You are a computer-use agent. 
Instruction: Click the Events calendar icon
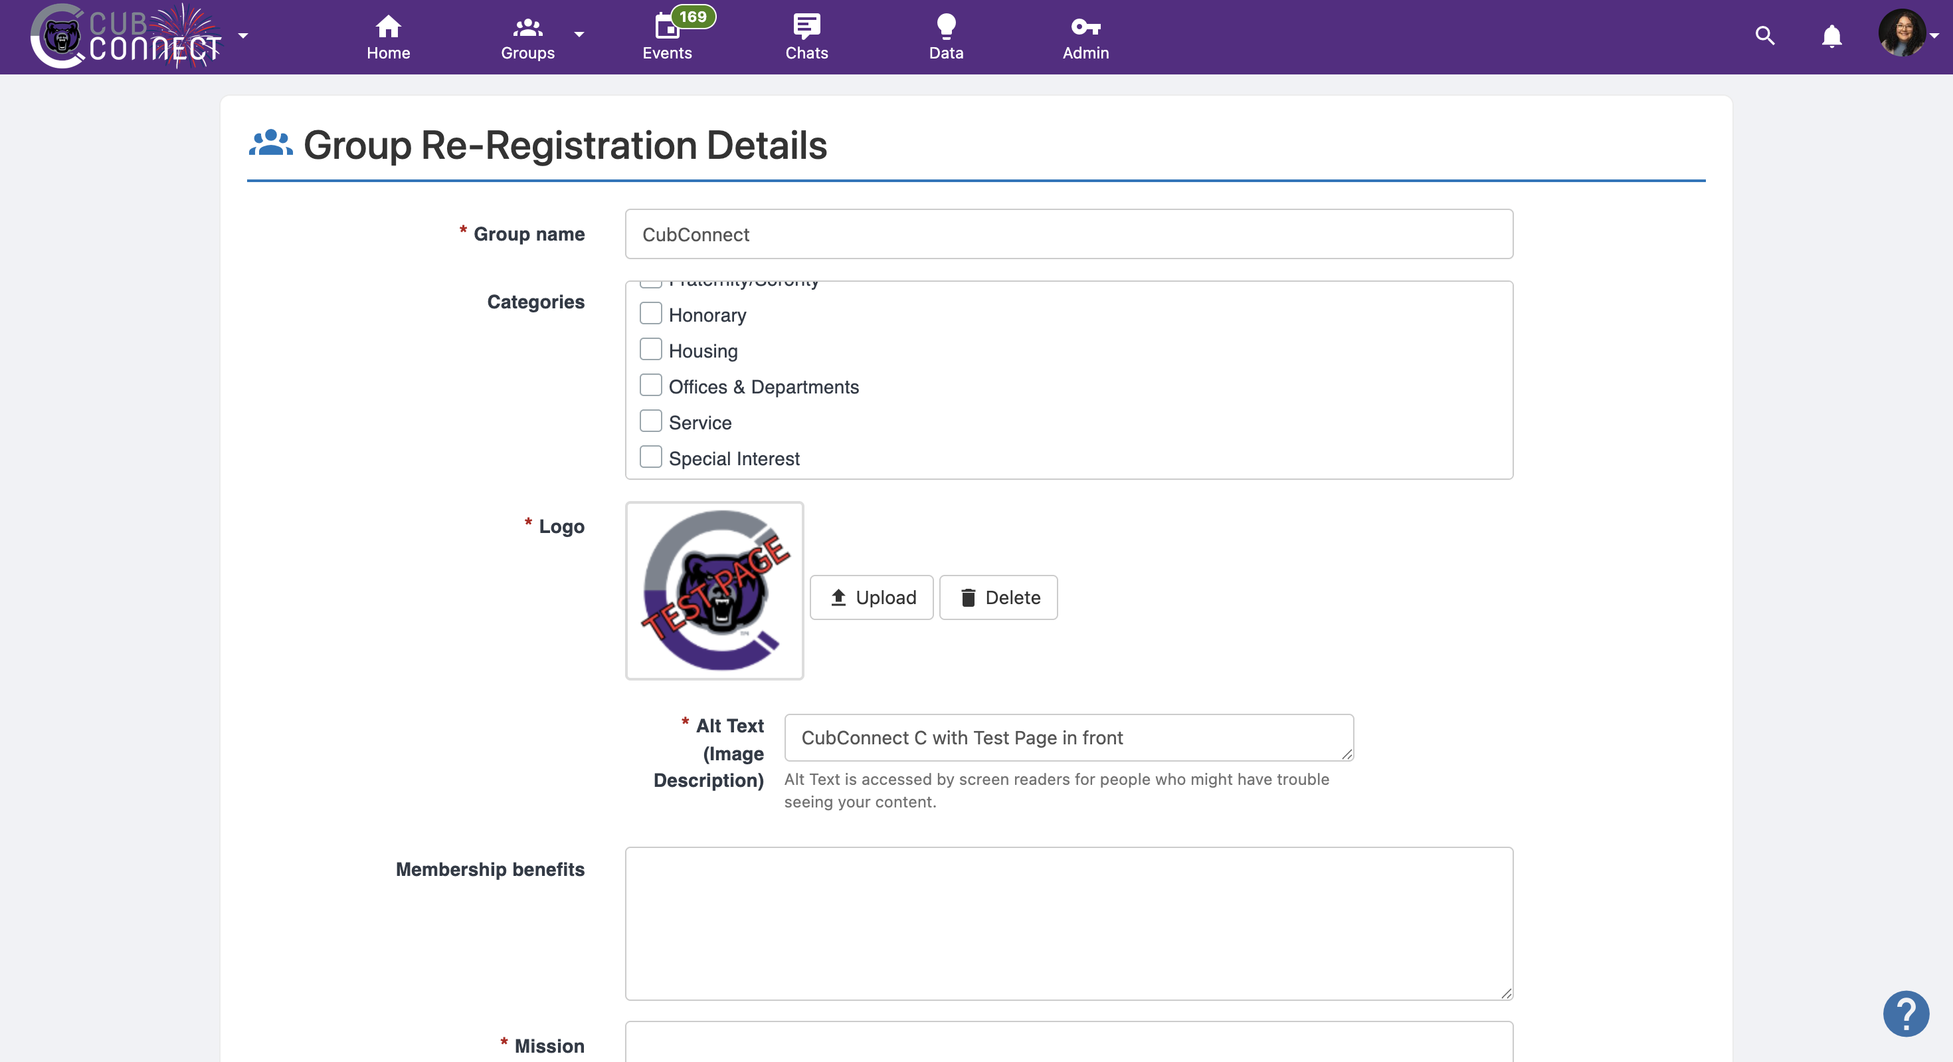pos(667,27)
